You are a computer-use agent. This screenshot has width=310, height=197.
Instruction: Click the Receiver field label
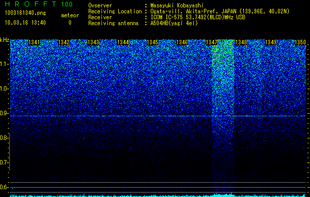coord(100,17)
